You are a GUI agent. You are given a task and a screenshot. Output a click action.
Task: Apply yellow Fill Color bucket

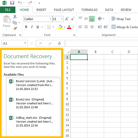click(60, 27)
